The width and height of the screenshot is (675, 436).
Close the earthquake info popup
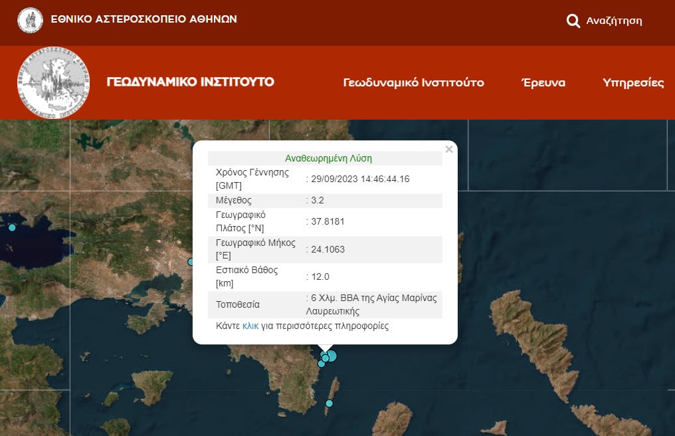449,149
